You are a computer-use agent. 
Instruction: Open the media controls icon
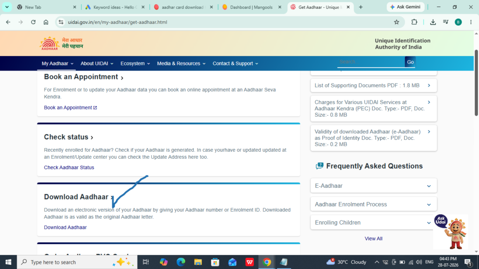pyautogui.click(x=446, y=22)
